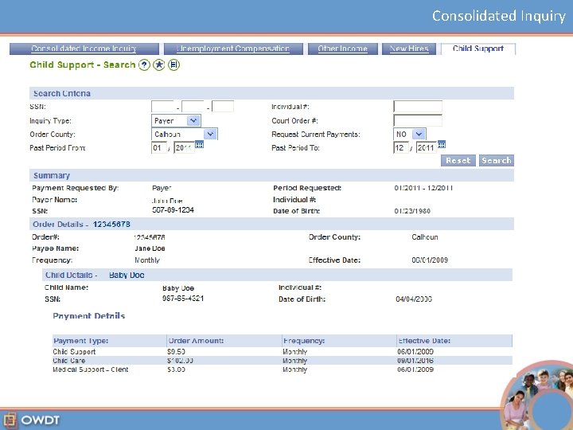Image resolution: width=573 pixels, height=430 pixels.
Task: Click date of birth 01/23/1980
Action: click(x=412, y=211)
